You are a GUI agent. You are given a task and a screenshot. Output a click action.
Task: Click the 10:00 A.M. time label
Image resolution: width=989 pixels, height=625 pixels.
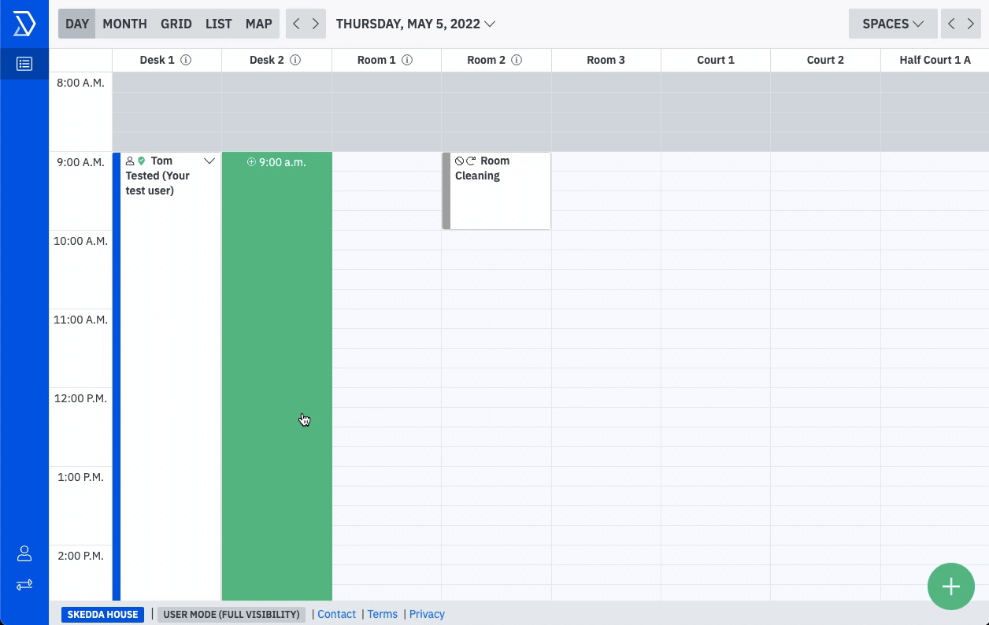80,241
